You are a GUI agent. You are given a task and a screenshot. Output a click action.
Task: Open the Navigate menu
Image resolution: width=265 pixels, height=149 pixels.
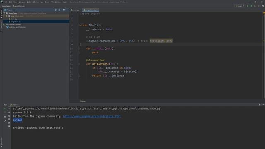point(22,2)
